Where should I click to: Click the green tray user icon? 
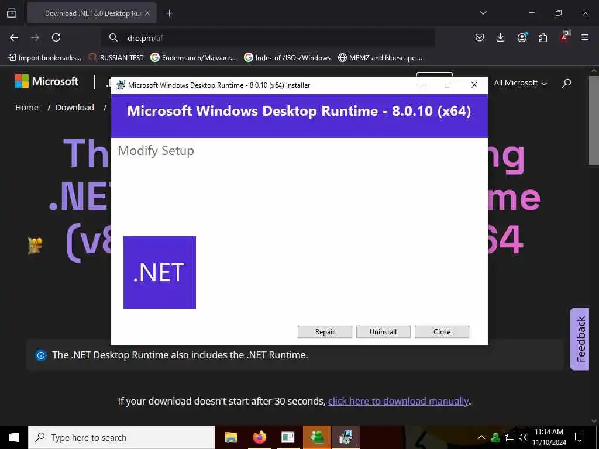pyautogui.click(x=495, y=437)
